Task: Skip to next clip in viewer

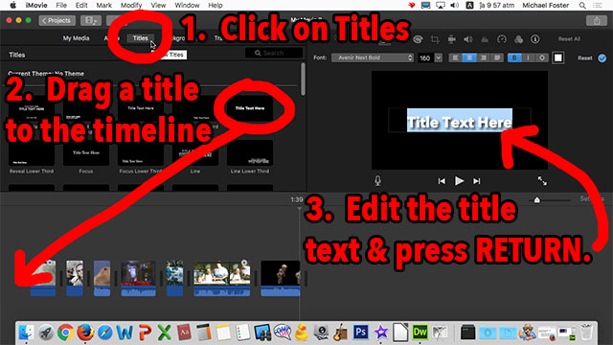Action: (477, 181)
